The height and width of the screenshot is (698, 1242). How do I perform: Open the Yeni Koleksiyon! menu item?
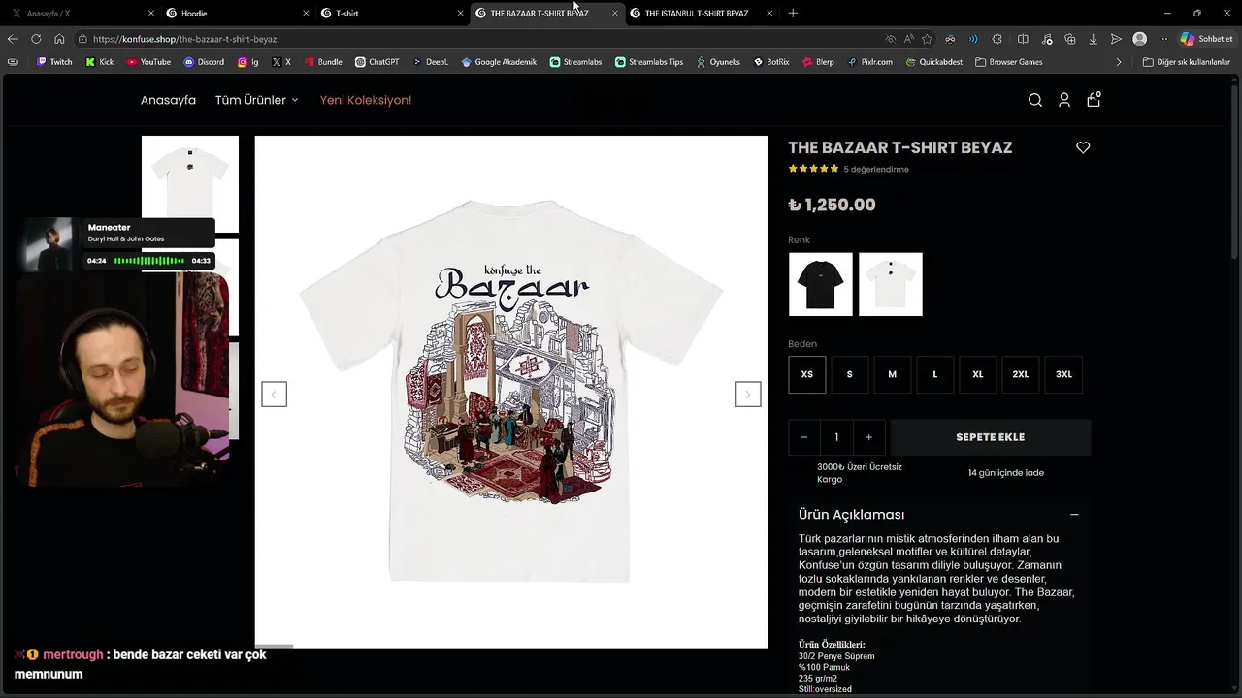point(366,100)
